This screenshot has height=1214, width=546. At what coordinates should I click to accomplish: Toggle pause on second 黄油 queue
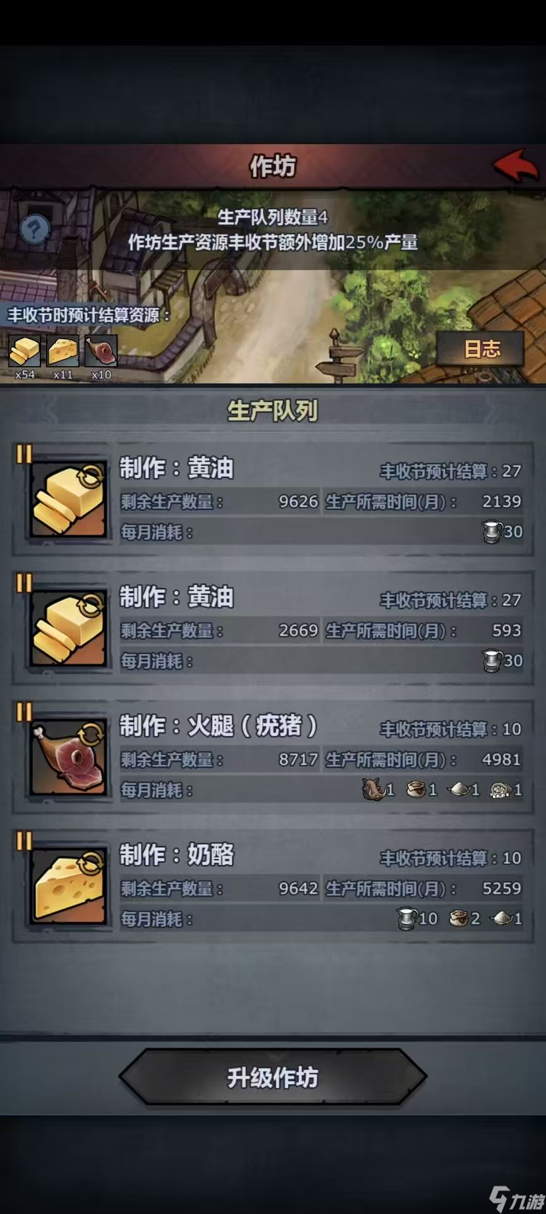click(x=23, y=583)
